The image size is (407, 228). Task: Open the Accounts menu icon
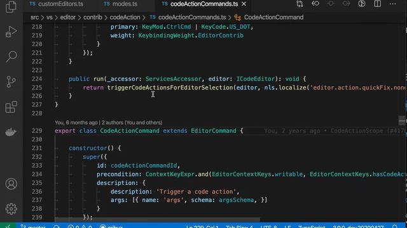[11, 184]
